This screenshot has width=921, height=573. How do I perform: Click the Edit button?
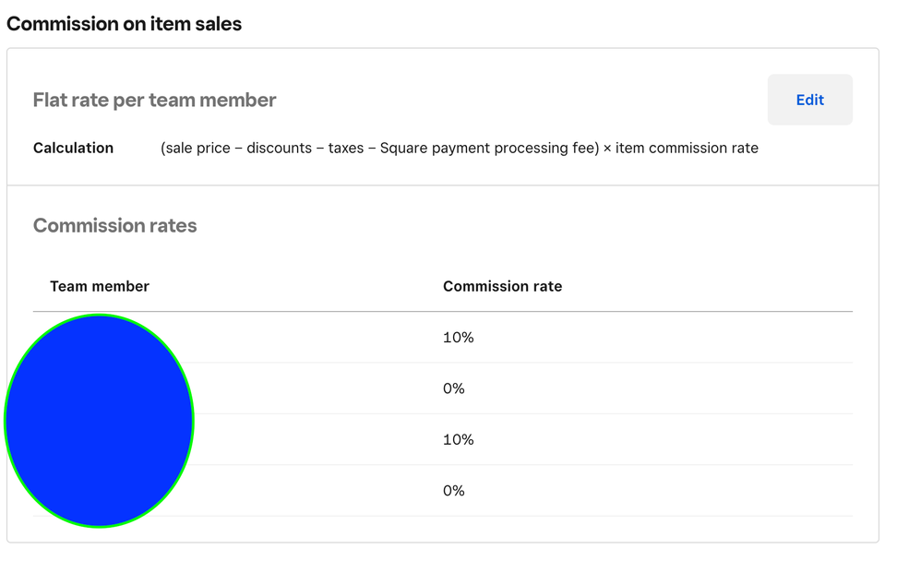click(x=809, y=100)
